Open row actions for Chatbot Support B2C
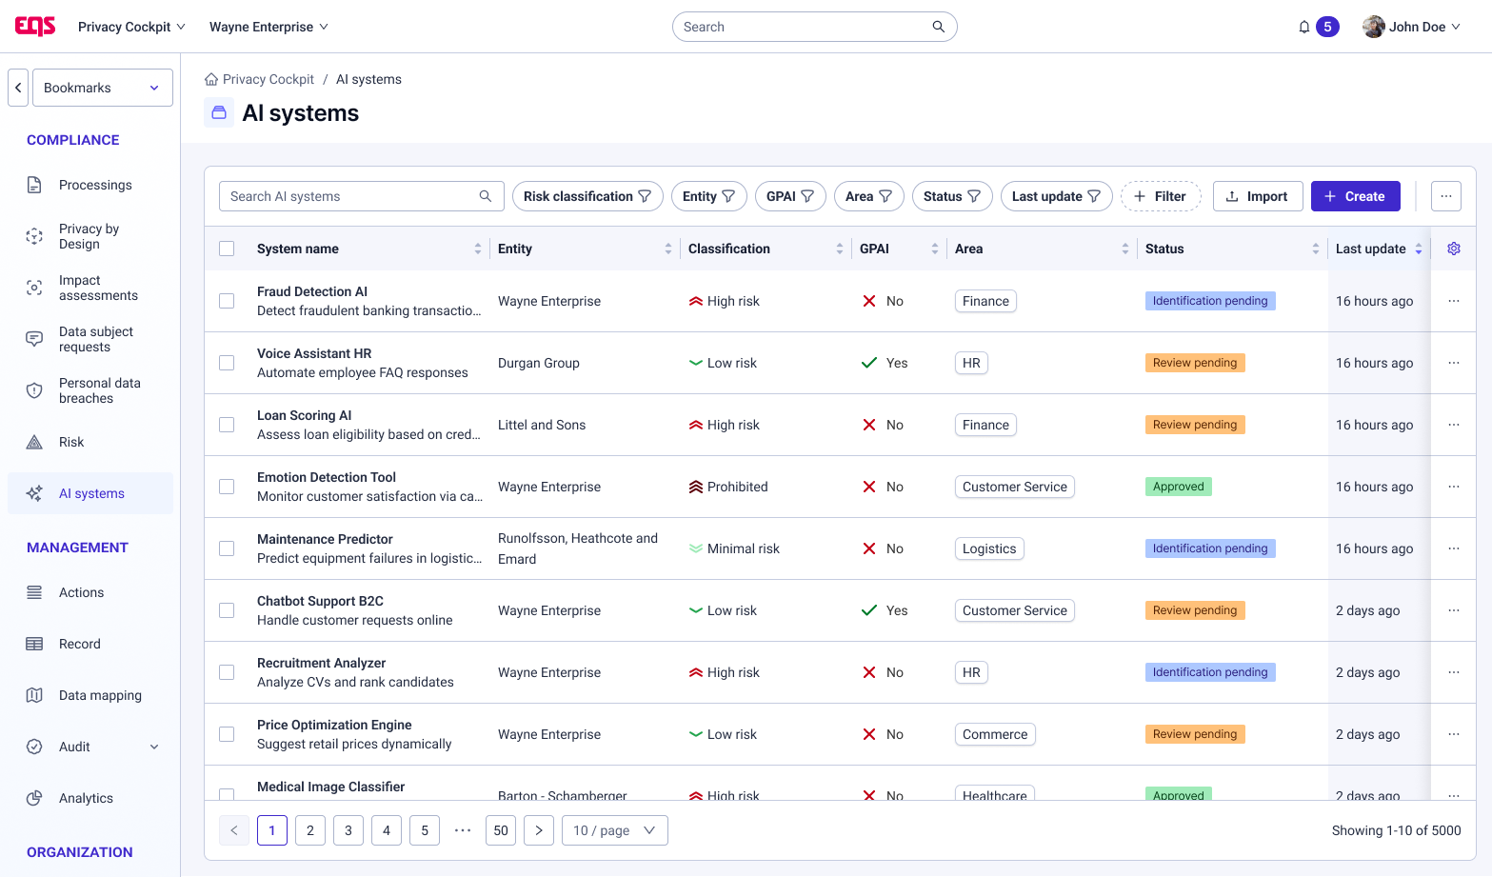The image size is (1492, 877). click(1454, 610)
